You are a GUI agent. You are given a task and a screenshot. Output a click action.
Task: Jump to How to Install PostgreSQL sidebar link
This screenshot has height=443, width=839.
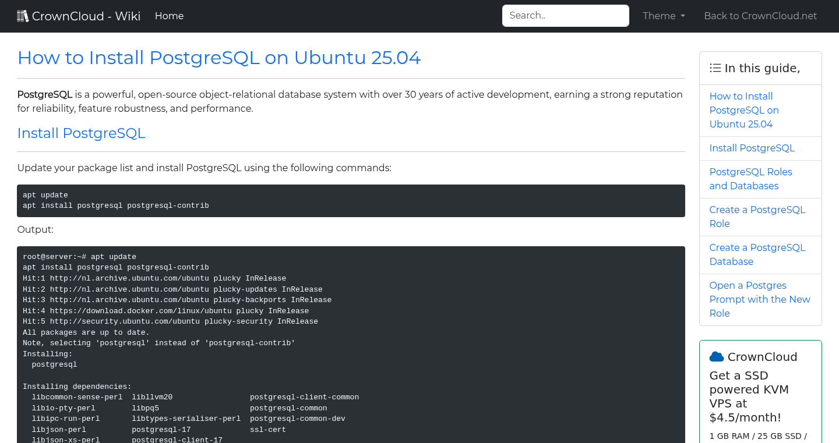coord(744,110)
